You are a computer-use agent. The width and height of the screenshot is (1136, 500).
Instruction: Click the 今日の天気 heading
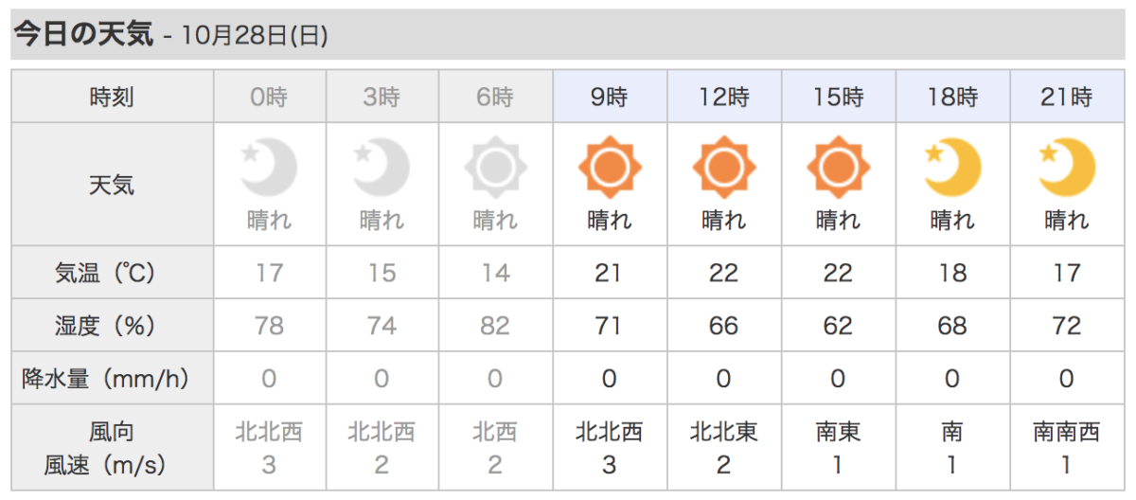click(83, 34)
